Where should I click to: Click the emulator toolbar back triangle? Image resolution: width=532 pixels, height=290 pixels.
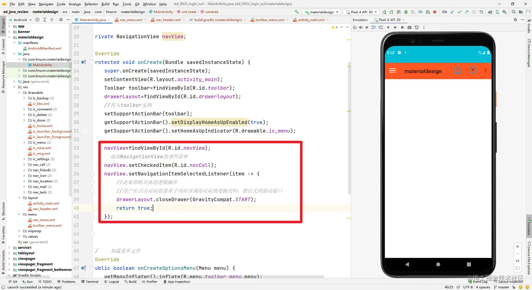click(388, 27)
